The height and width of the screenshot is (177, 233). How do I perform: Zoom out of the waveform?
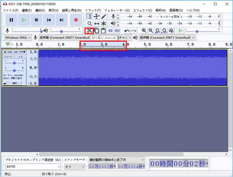click(151, 31)
